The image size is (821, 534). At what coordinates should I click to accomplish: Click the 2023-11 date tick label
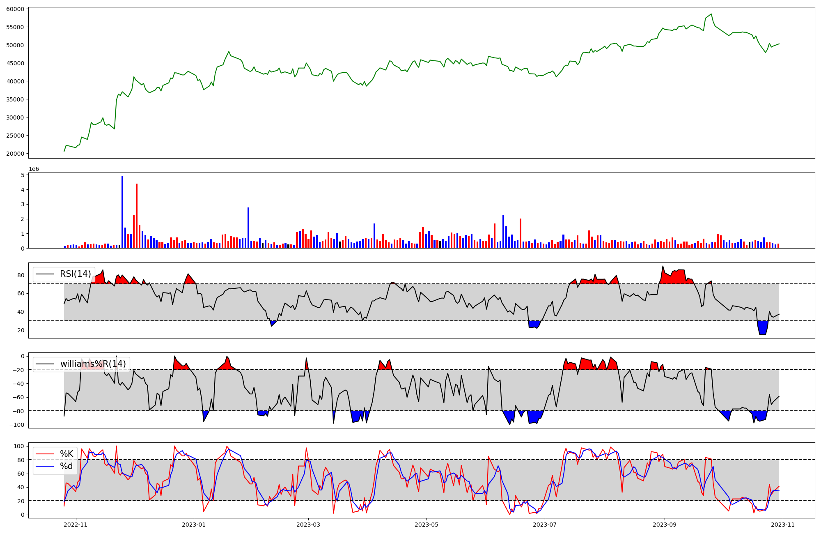[783, 525]
